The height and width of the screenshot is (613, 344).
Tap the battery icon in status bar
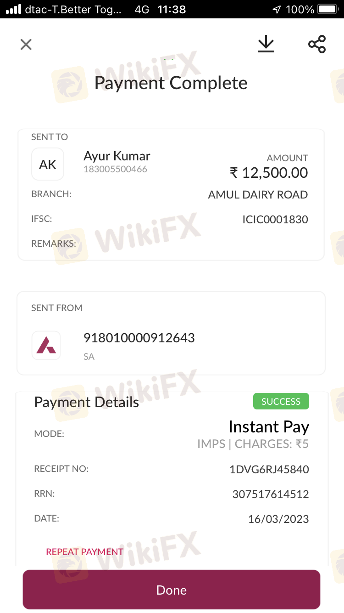pos(327,9)
